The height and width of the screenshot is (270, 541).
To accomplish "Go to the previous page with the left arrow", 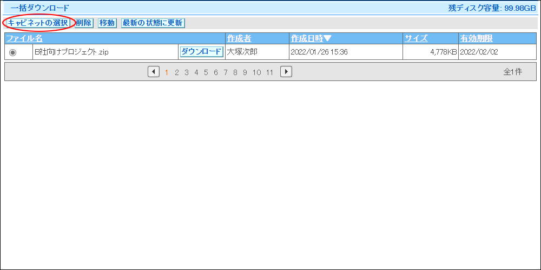I will (154, 72).
